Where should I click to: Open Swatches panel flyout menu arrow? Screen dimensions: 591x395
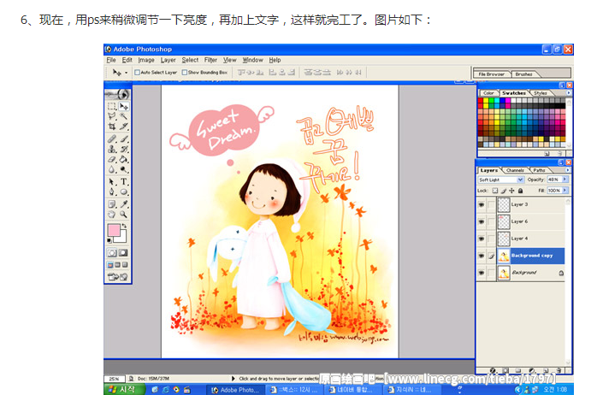tap(569, 92)
